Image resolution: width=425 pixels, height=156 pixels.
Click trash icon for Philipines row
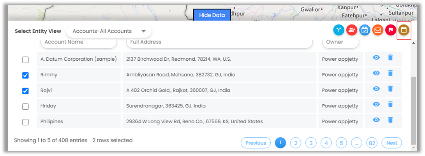[390, 120]
